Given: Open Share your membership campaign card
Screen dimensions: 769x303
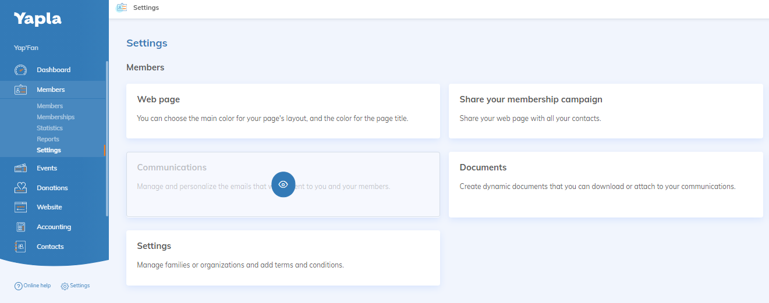Looking at the screenshot, I should [x=605, y=110].
